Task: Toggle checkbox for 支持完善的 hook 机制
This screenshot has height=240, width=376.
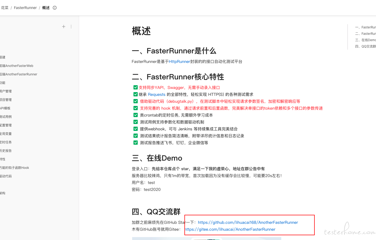Action: click(x=135, y=108)
